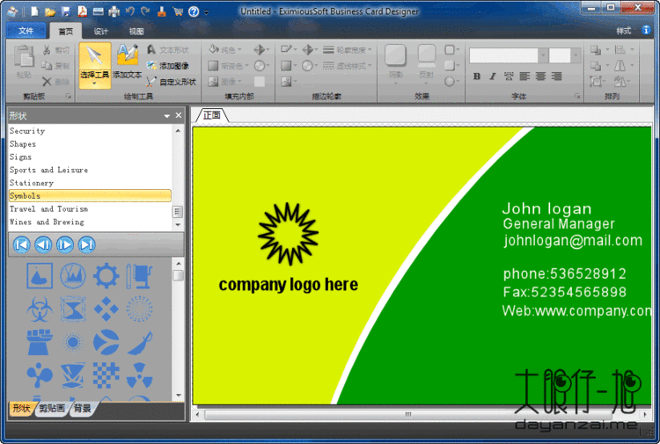Open the shapes panel options dropdown arrow

pyautogui.click(x=166, y=116)
